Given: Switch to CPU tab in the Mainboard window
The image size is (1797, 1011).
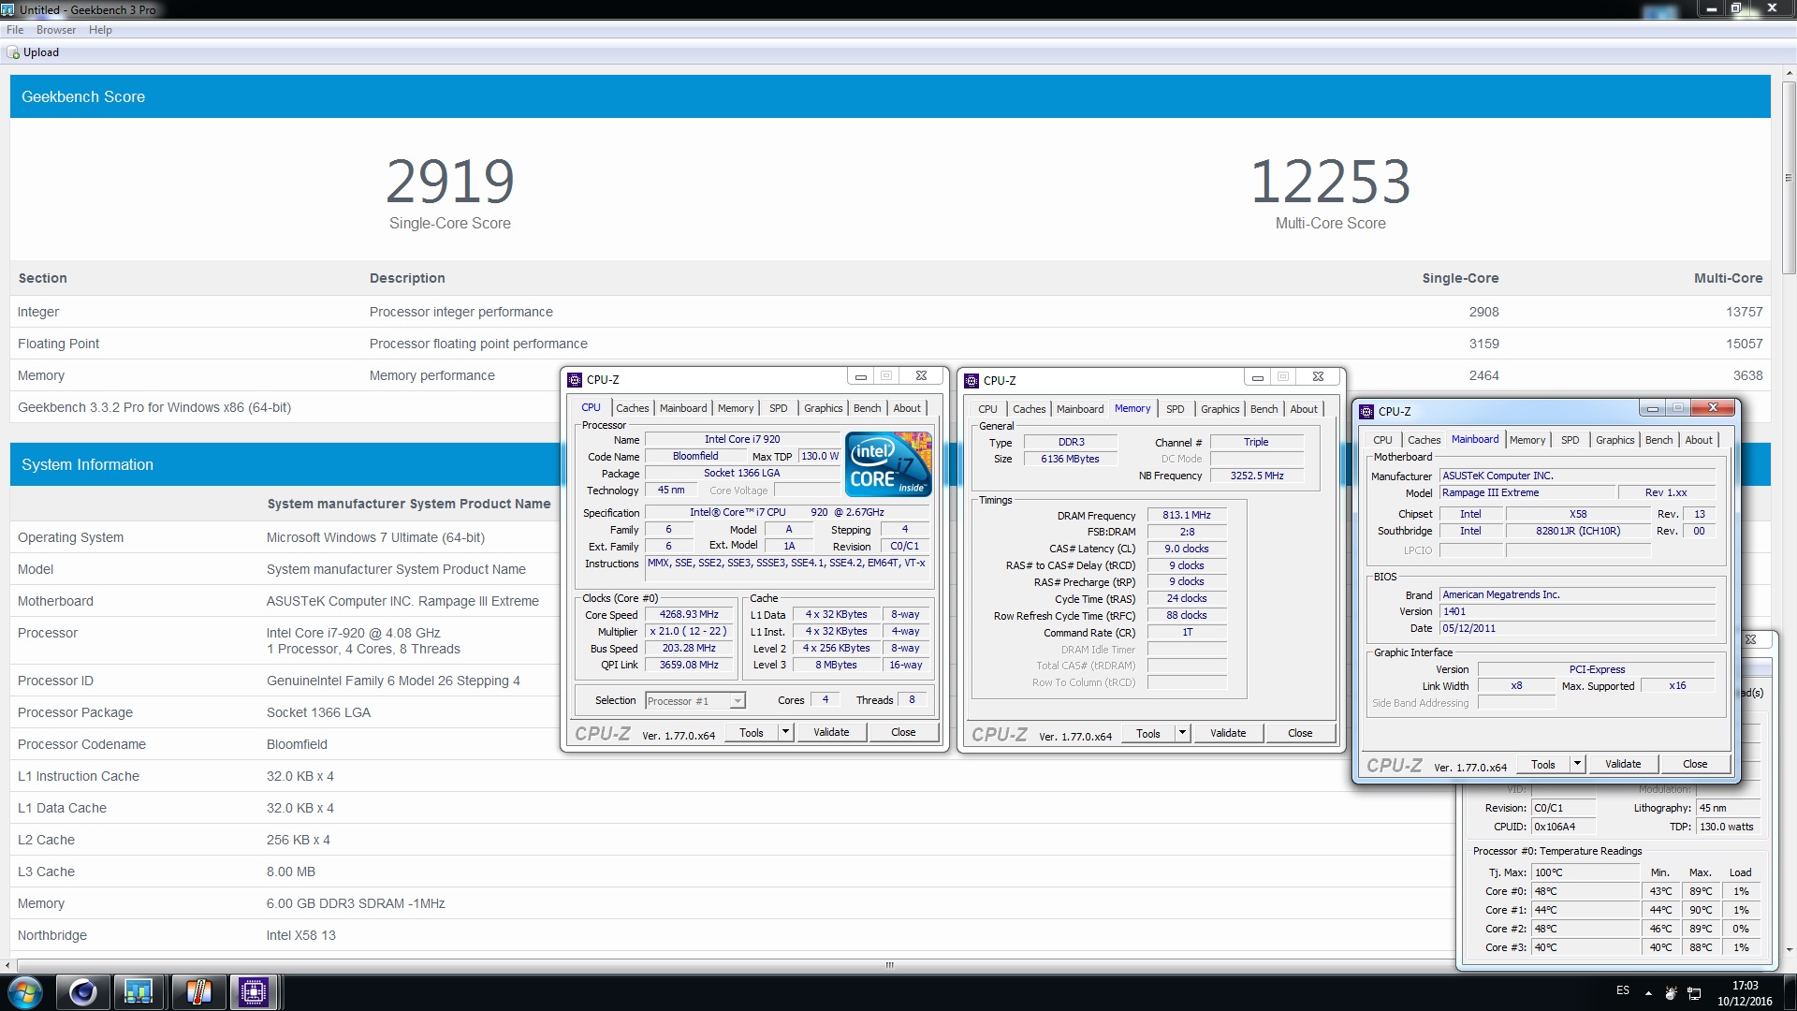Looking at the screenshot, I should tap(1382, 440).
